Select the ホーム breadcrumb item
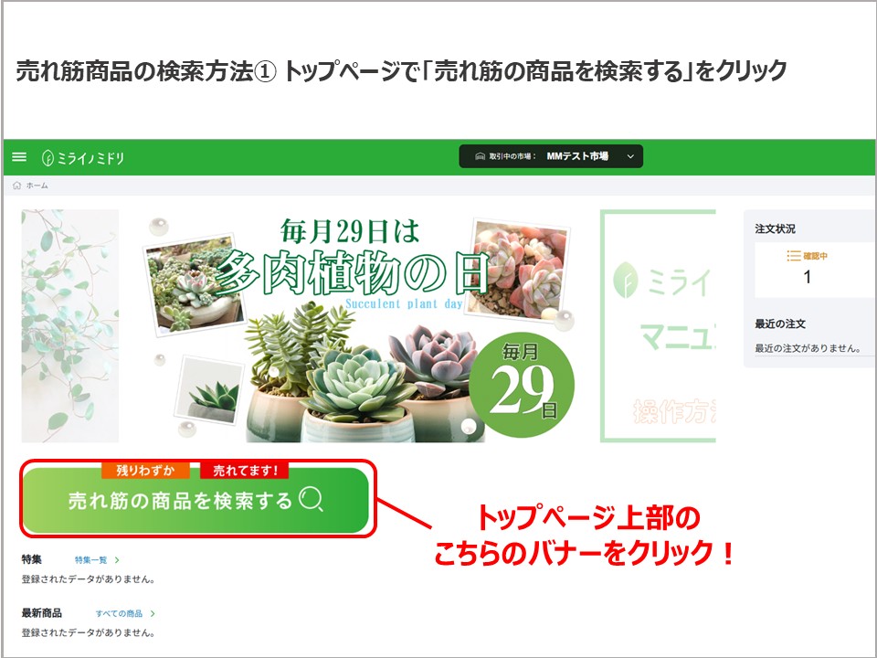The height and width of the screenshot is (658, 877). click(x=37, y=186)
